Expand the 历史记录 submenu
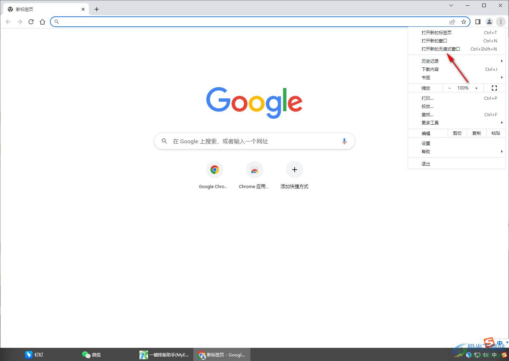 coord(457,61)
